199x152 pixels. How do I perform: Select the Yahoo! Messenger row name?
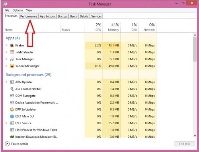click(x=27, y=66)
